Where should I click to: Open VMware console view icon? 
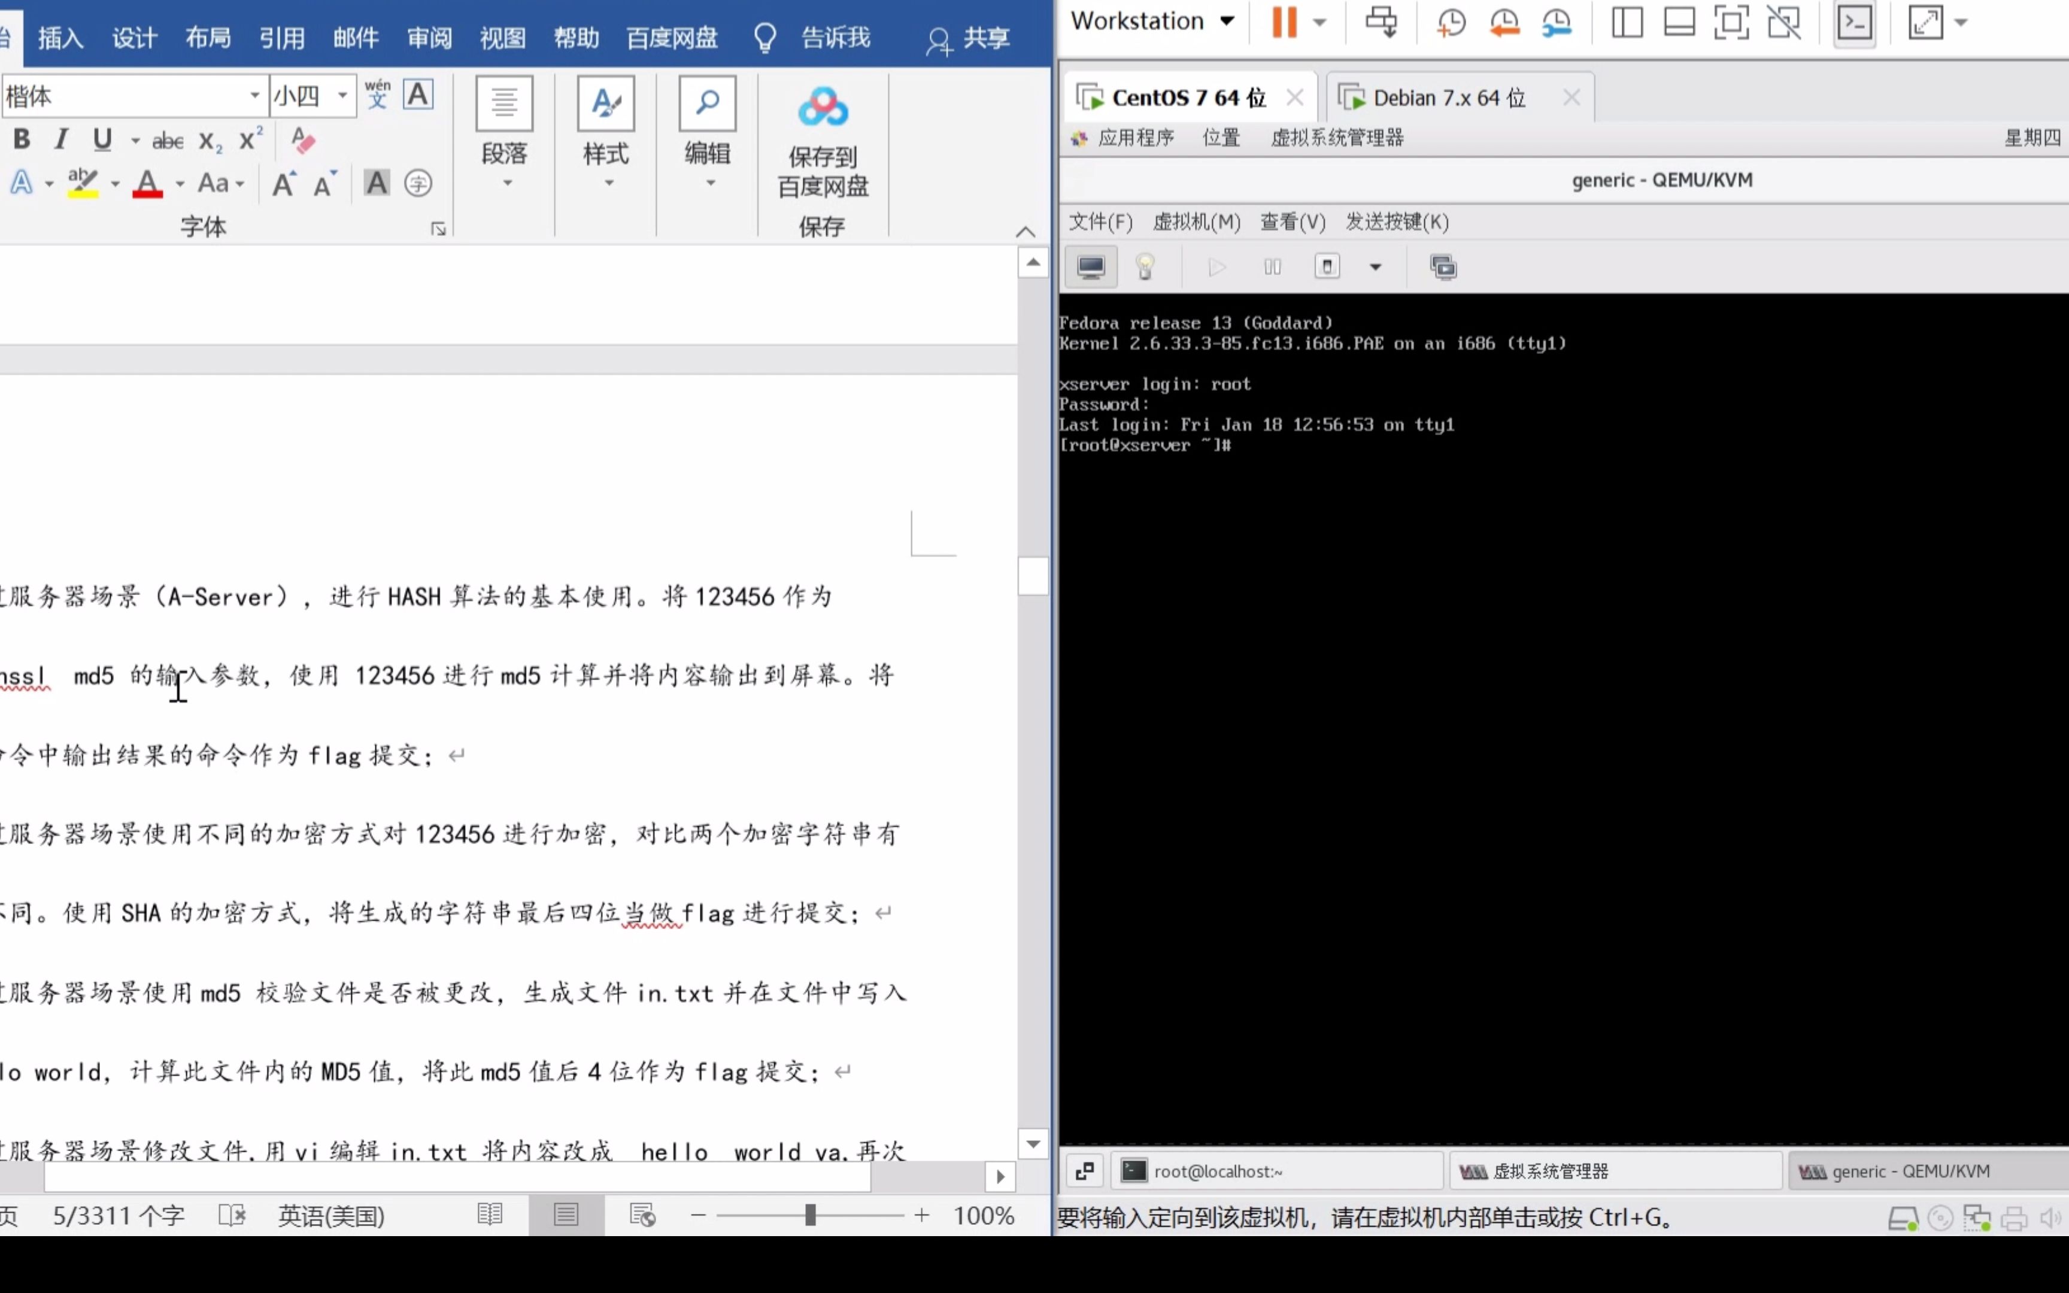[1855, 23]
